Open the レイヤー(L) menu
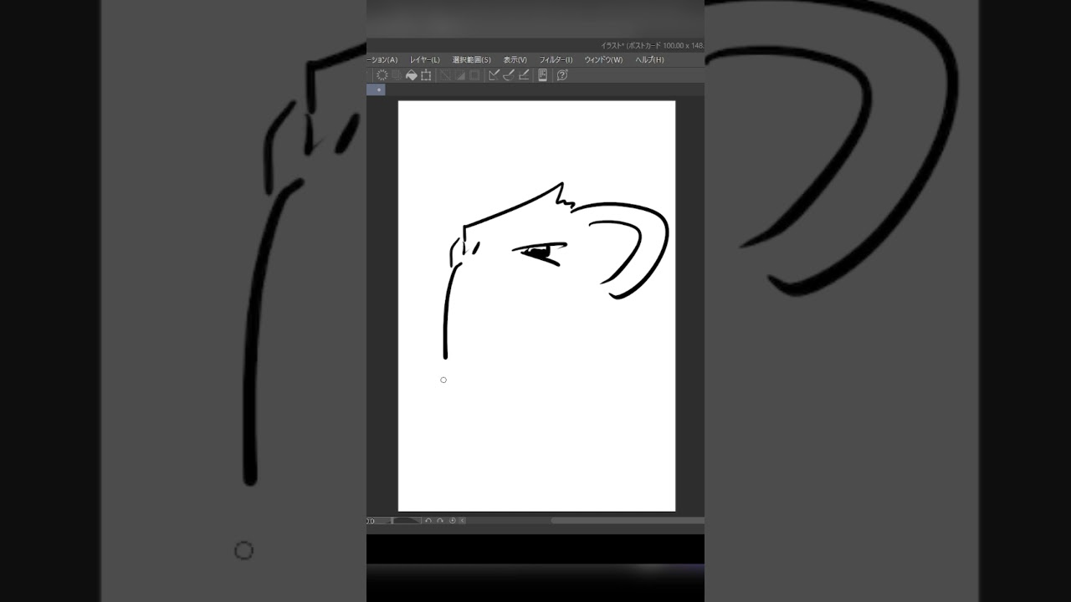 click(424, 60)
